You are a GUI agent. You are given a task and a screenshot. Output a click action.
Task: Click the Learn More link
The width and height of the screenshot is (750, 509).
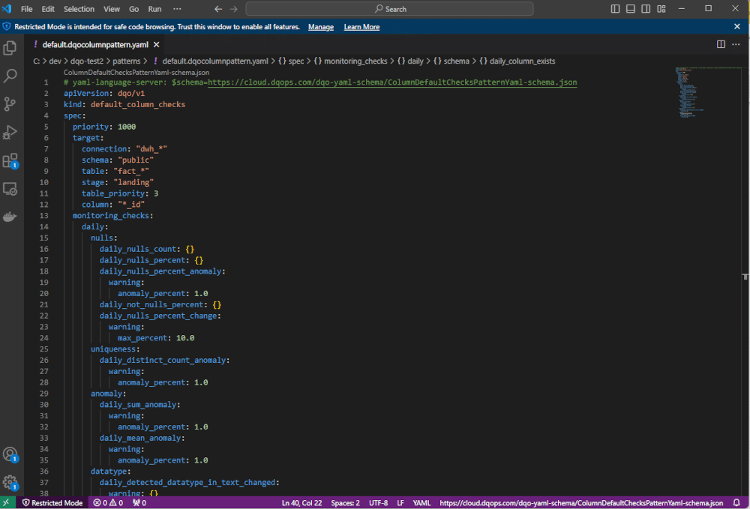pos(361,27)
